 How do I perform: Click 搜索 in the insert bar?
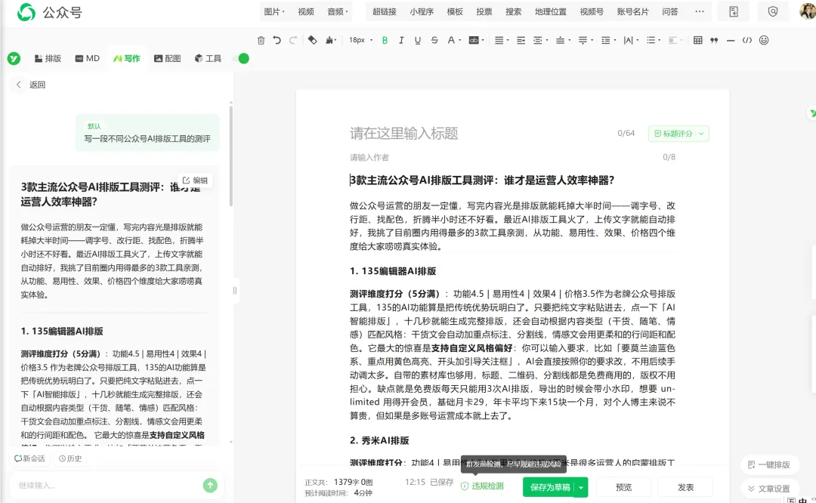coord(513,11)
